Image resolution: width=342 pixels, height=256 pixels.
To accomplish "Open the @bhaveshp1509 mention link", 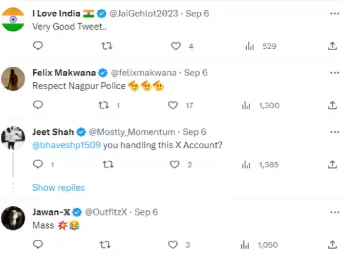I will tap(66, 145).
